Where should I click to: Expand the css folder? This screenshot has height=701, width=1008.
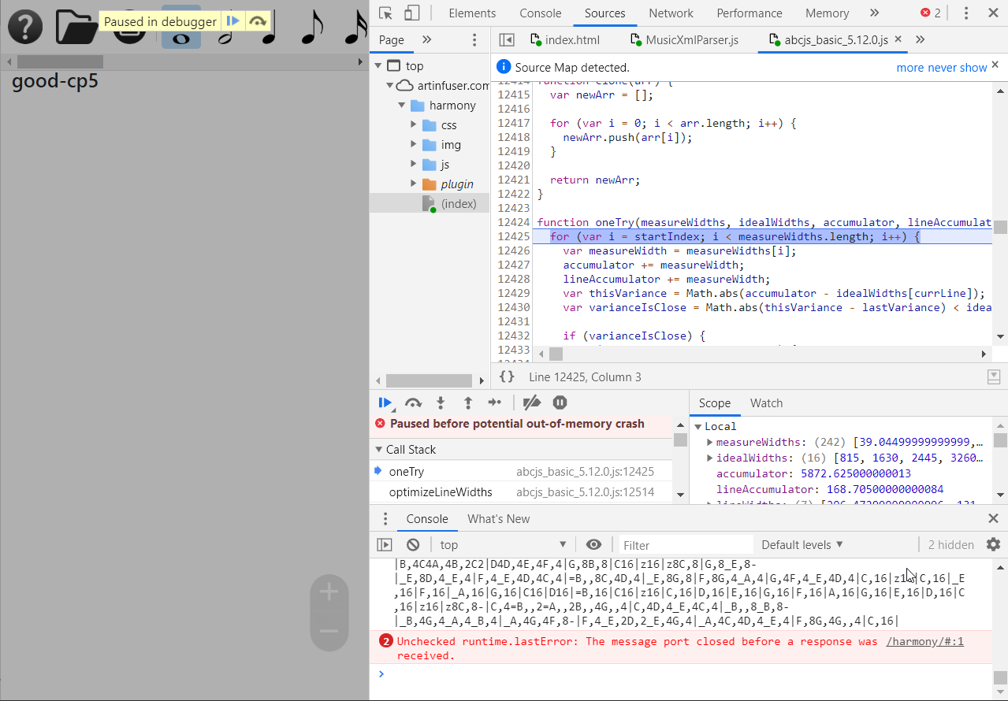pos(414,125)
